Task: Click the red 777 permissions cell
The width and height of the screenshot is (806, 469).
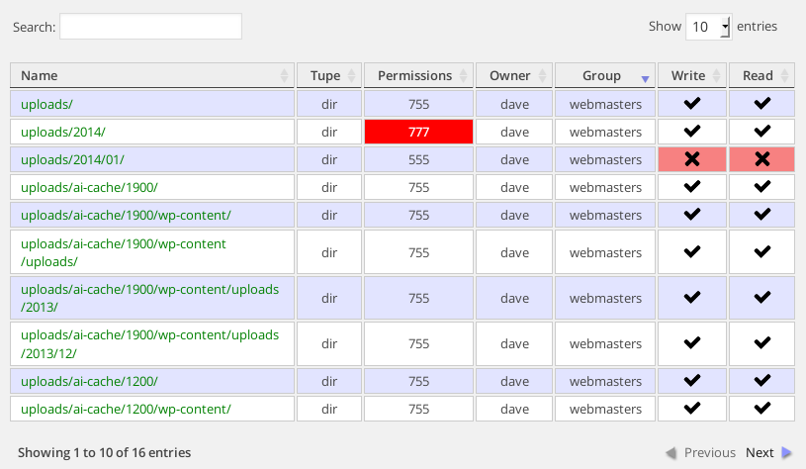Action: (x=418, y=132)
